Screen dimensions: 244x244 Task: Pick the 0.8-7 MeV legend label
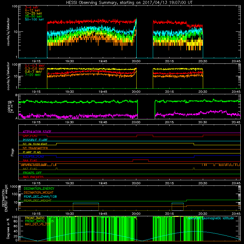[x=33, y=72]
